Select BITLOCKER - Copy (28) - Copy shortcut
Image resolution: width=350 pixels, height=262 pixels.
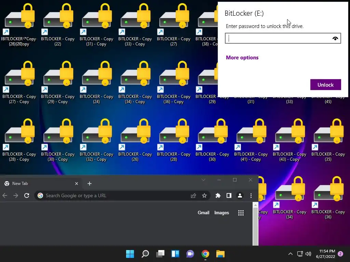[19, 140]
